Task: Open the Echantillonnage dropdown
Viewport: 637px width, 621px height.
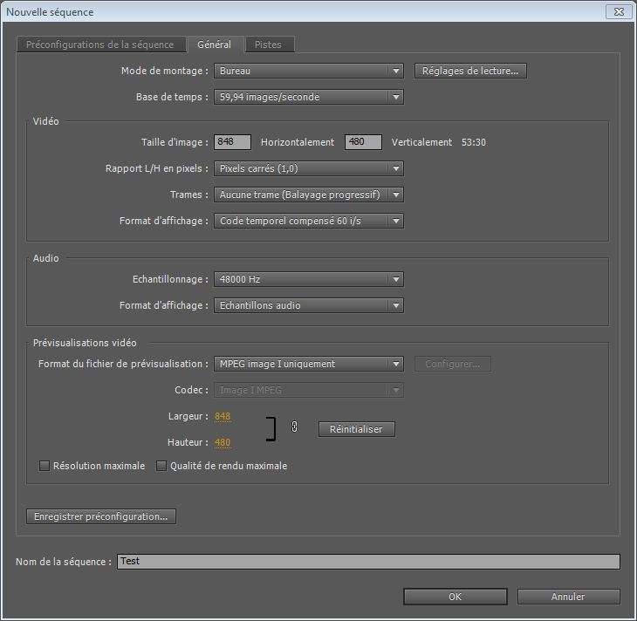Action: (309, 279)
